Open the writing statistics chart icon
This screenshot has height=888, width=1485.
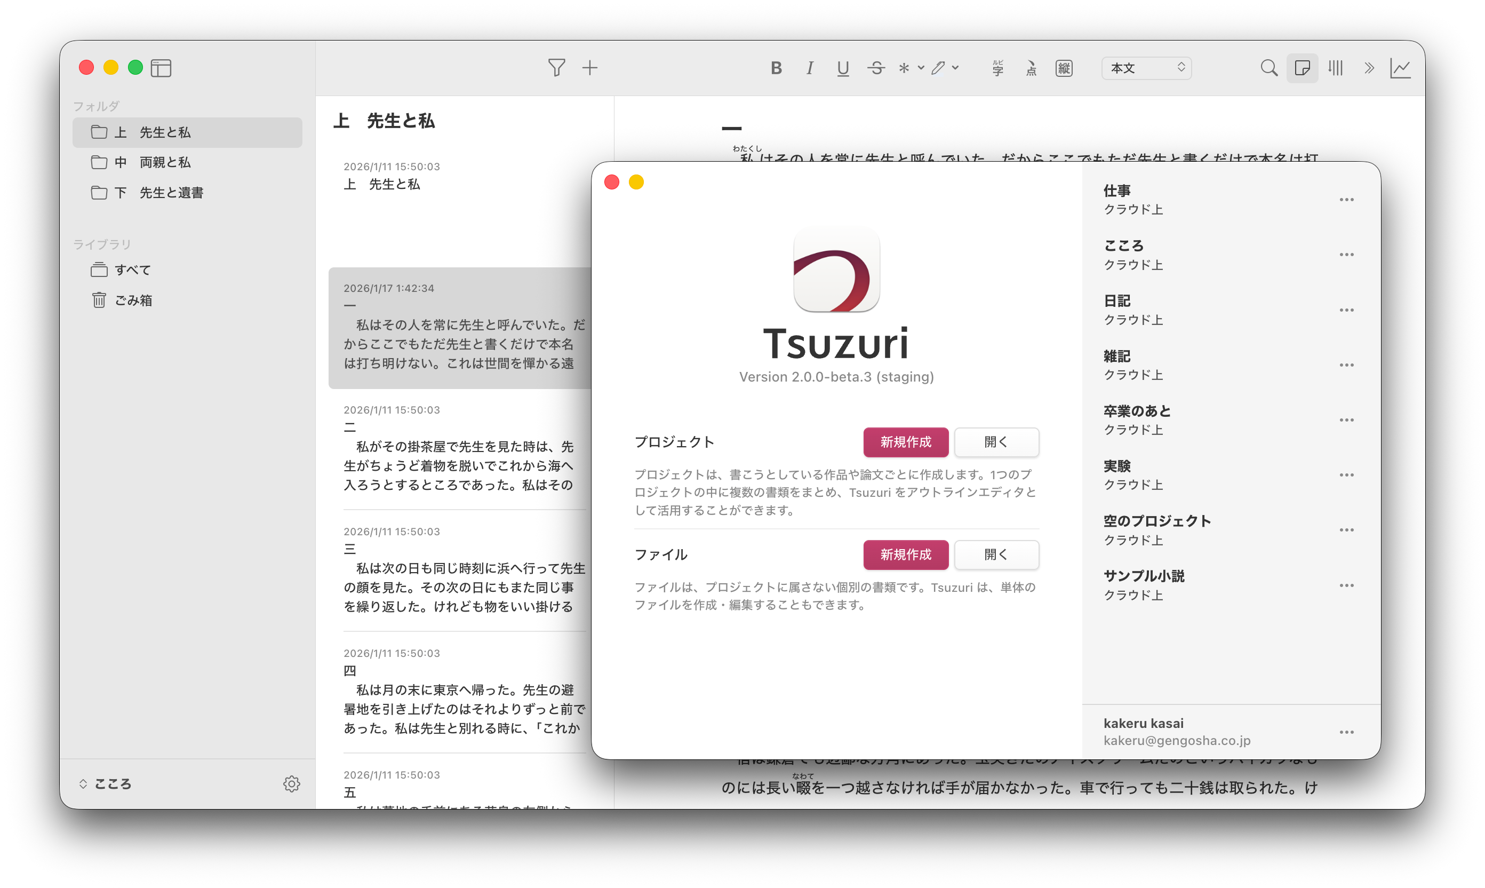(1401, 68)
